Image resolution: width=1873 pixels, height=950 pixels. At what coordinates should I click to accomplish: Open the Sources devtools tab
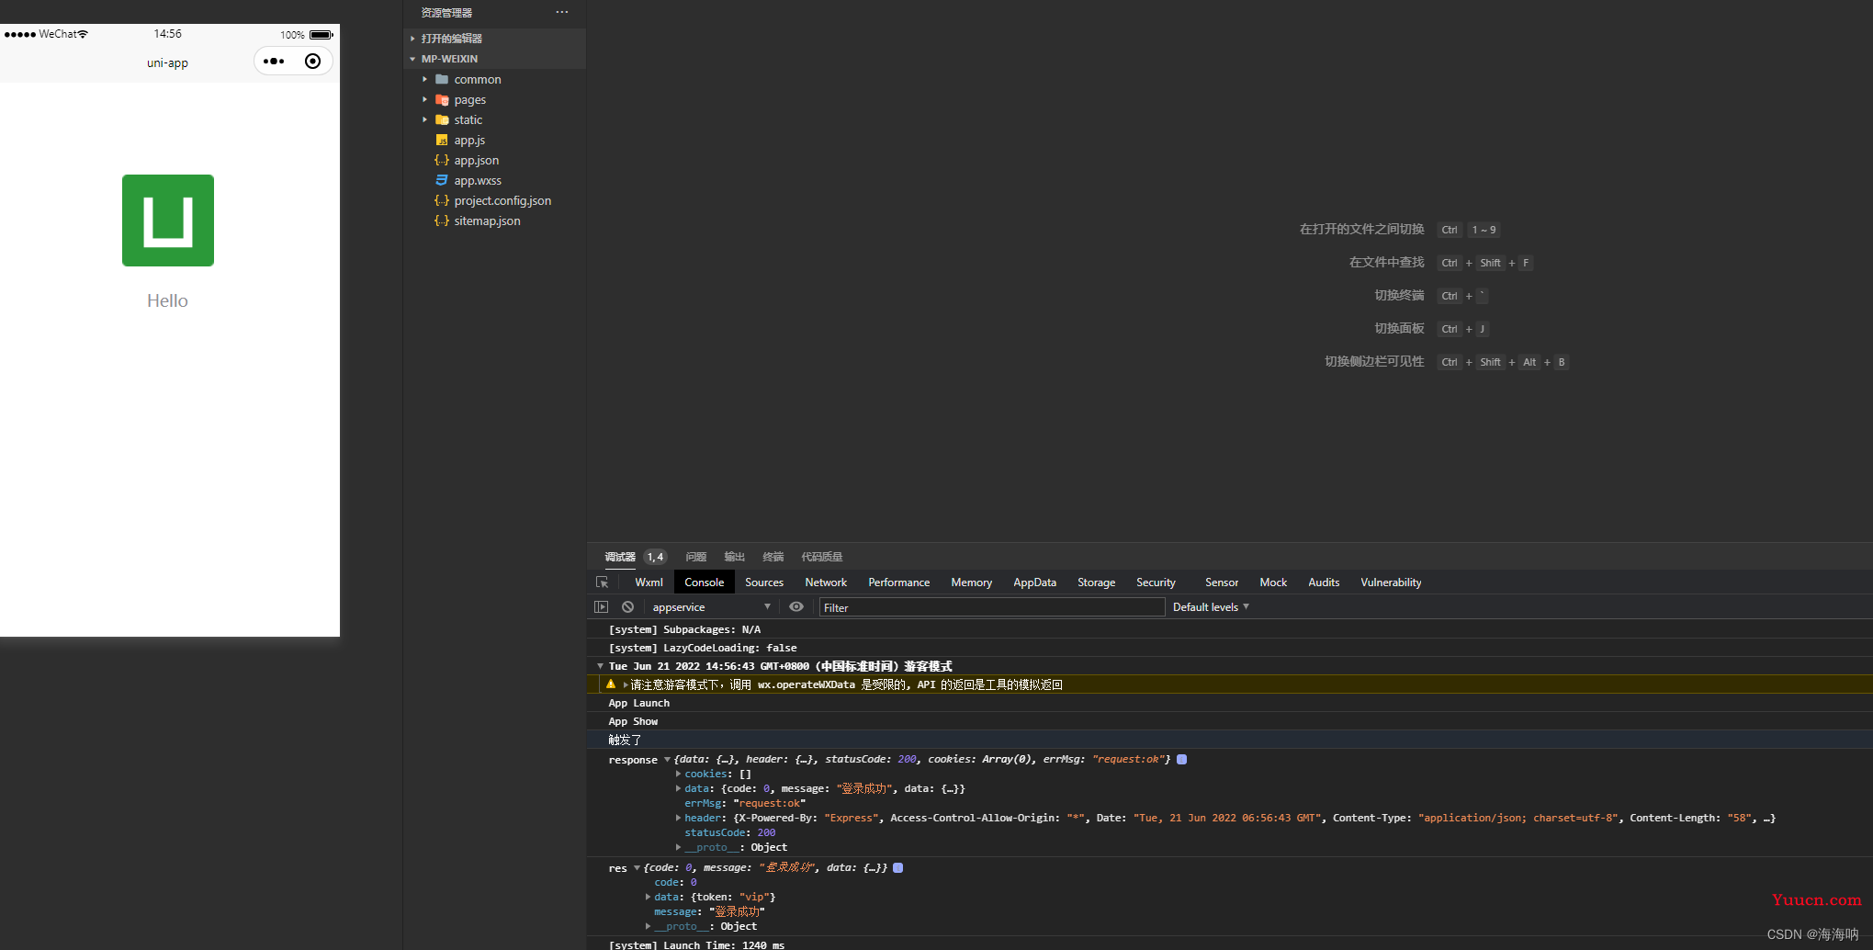pyautogui.click(x=764, y=582)
